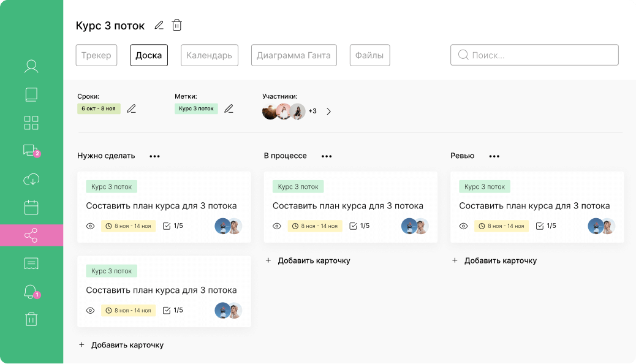Open the three-dot menu for Нужно сделать column
Screen dimensions: 636x364
[x=154, y=156]
